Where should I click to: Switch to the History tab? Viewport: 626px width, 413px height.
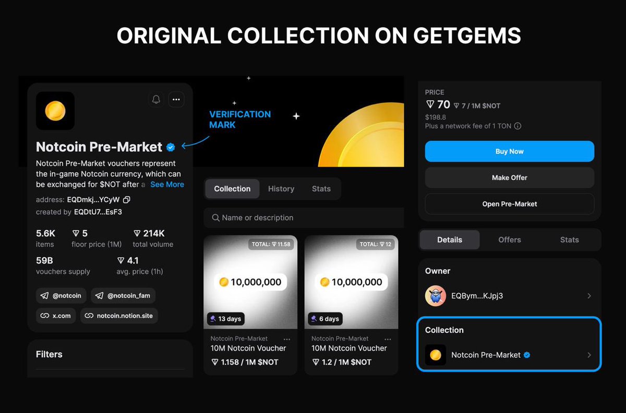tap(281, 189)
